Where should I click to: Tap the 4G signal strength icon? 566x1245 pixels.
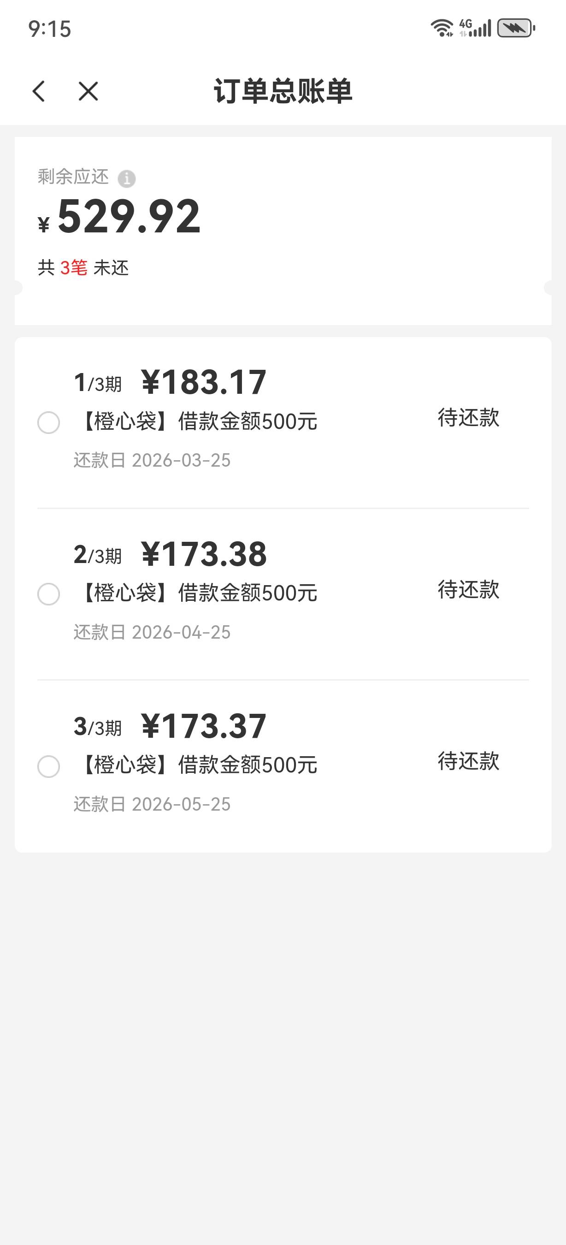point(475,28)
